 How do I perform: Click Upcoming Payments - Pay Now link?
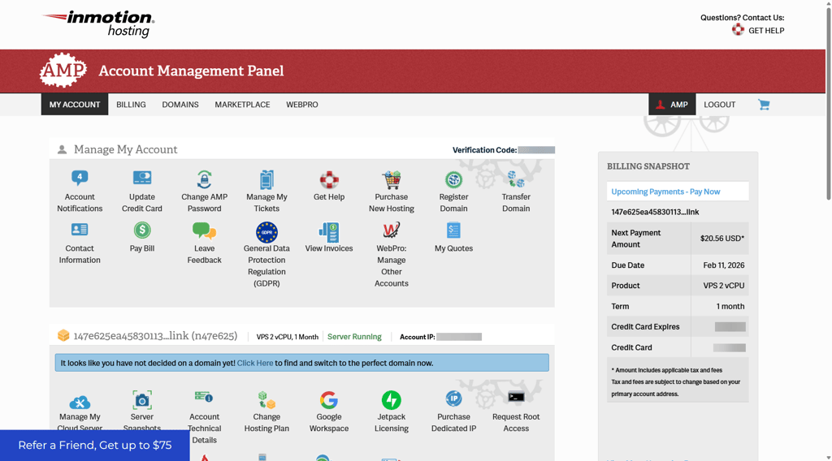click(x=665, y=192)
